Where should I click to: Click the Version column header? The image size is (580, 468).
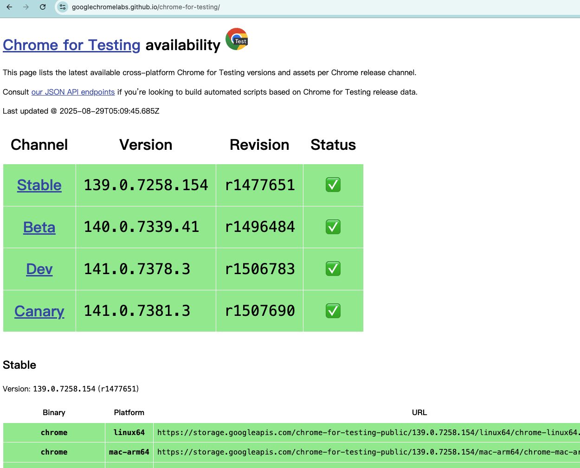tap(146, 145)
